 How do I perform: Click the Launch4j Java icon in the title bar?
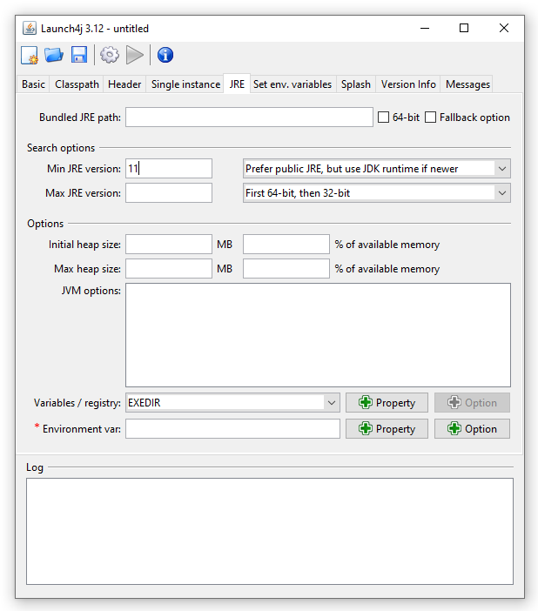[30, 28]
